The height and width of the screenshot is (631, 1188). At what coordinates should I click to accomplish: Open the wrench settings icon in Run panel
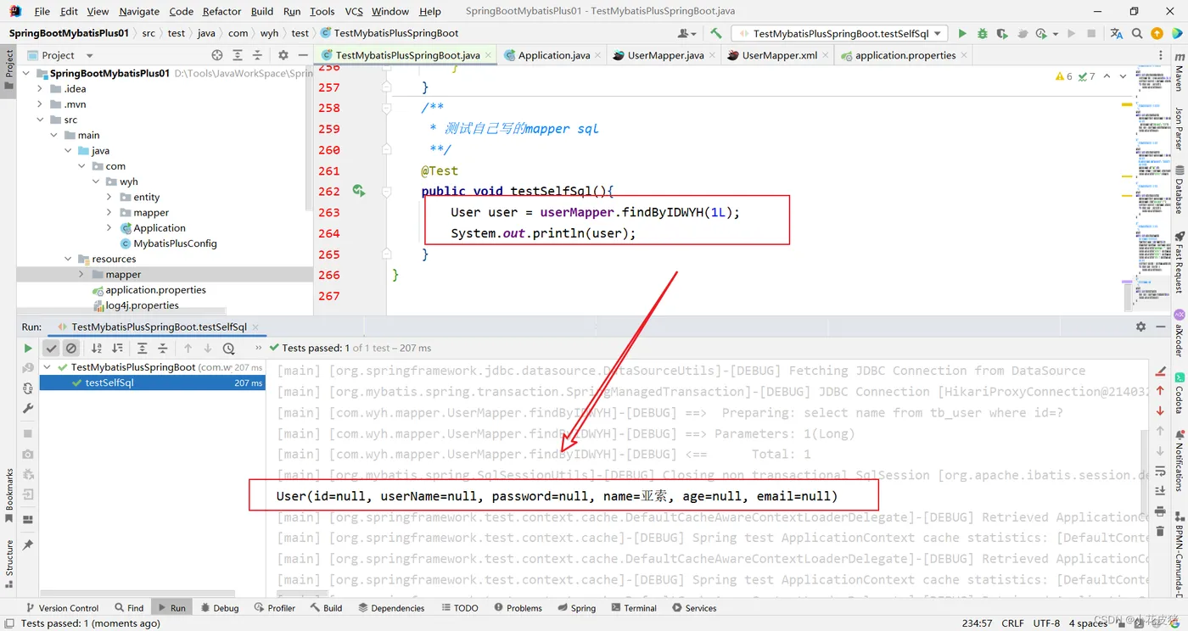point(28,408)
